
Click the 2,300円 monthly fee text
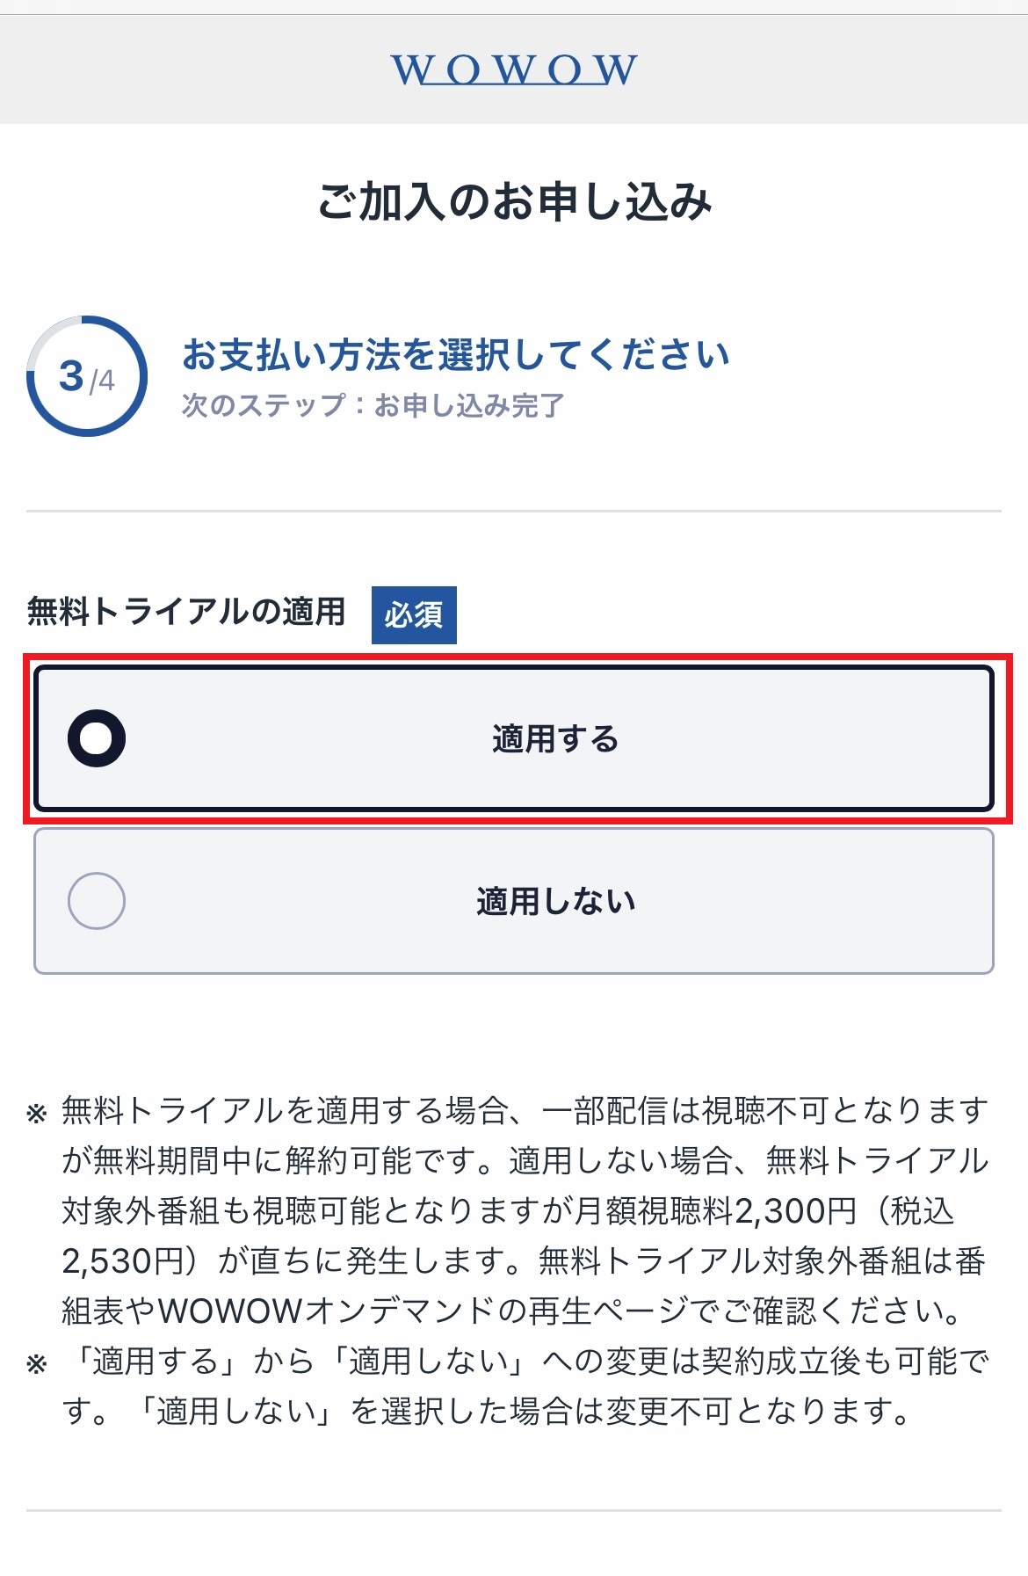[795, 1211]
